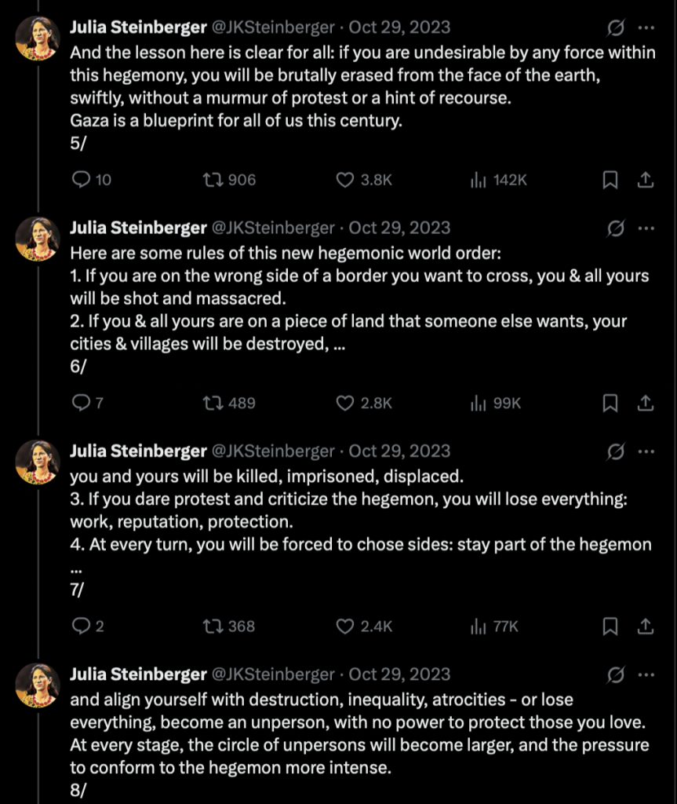
Task: Share the tweet numbered 5/
Action: pos(645,180)
